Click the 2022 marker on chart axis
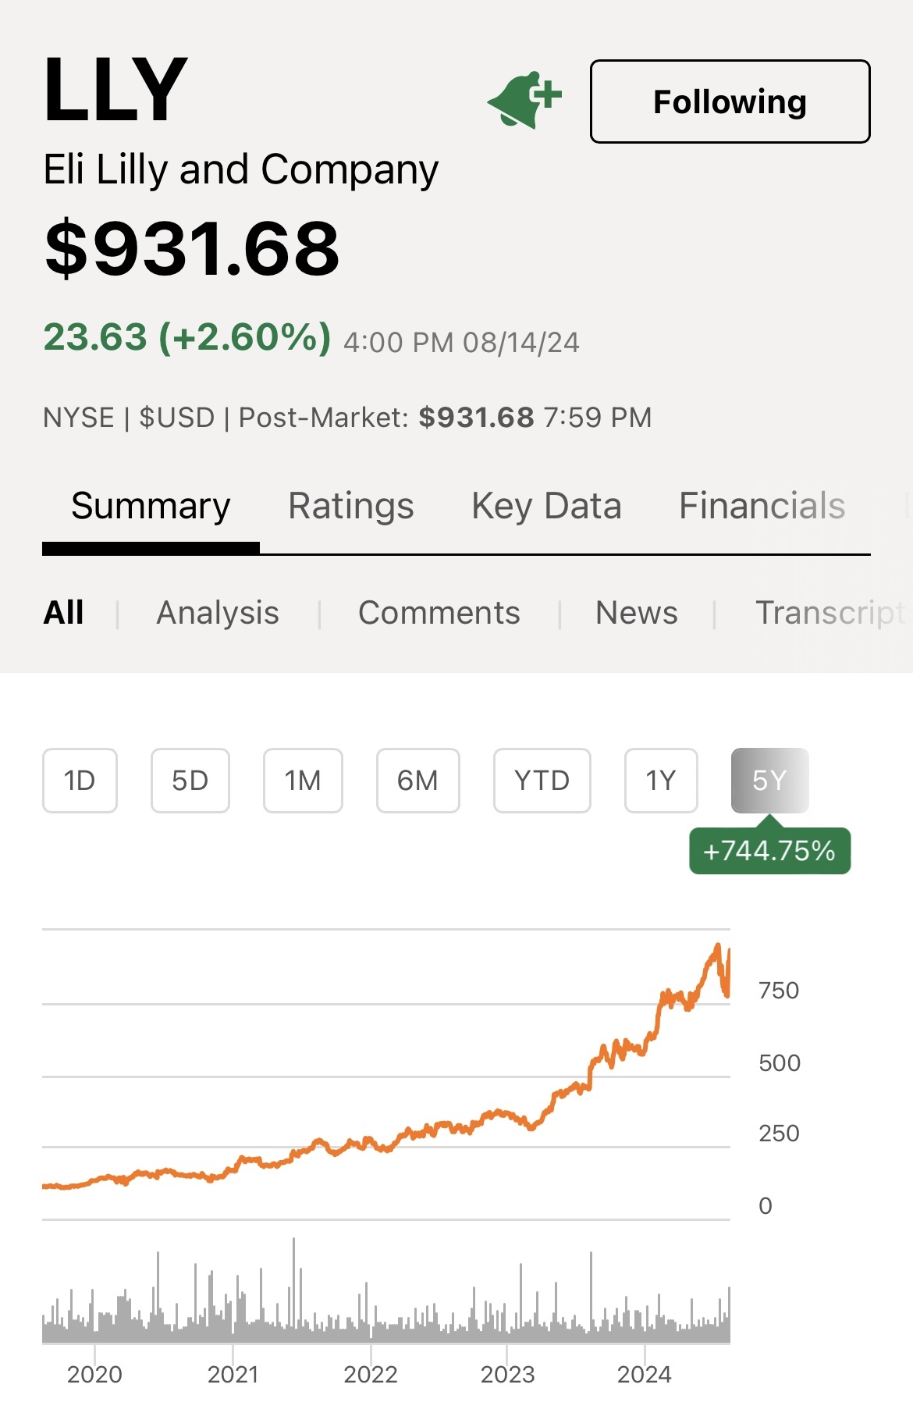 [371, 1374]
